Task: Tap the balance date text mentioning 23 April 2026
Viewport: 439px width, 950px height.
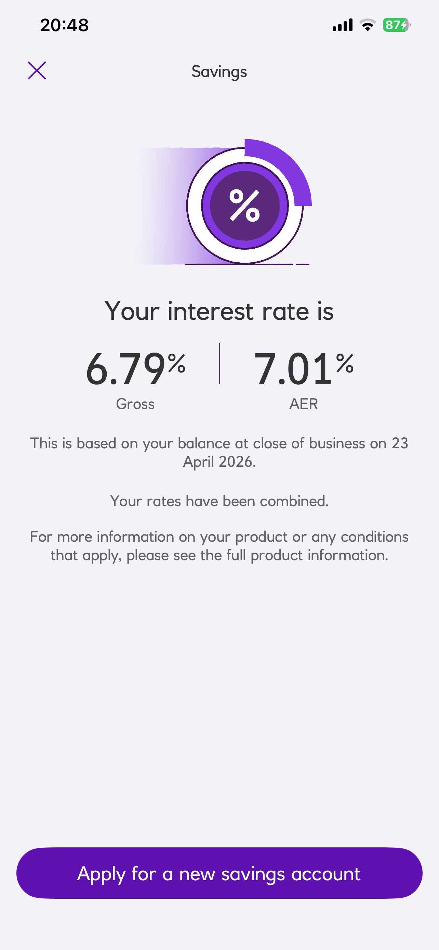Action: [x=219, y=452]
